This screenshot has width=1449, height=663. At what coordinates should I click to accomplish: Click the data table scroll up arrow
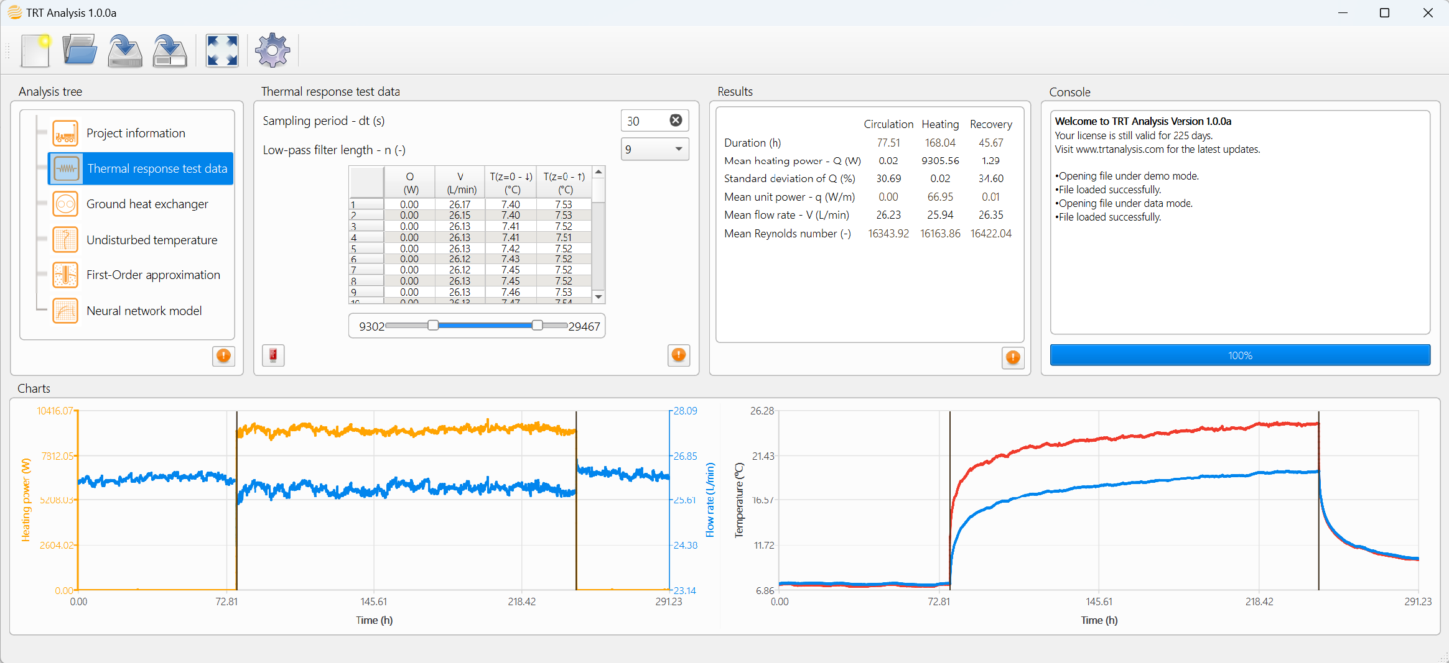point(599,172)
